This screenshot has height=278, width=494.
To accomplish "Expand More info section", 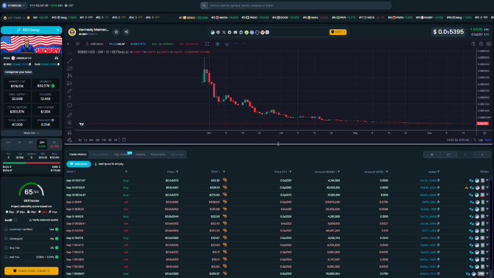I will tap(31, 133).
